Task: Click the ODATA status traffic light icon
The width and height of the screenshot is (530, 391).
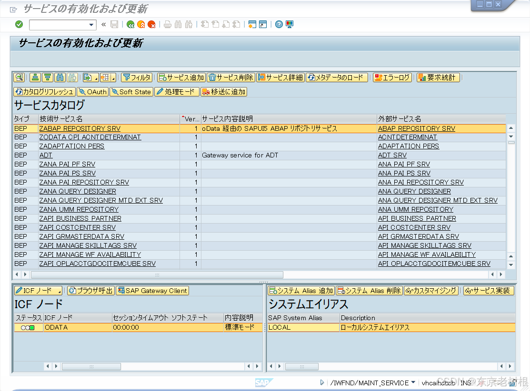Action: coord(28,328)
